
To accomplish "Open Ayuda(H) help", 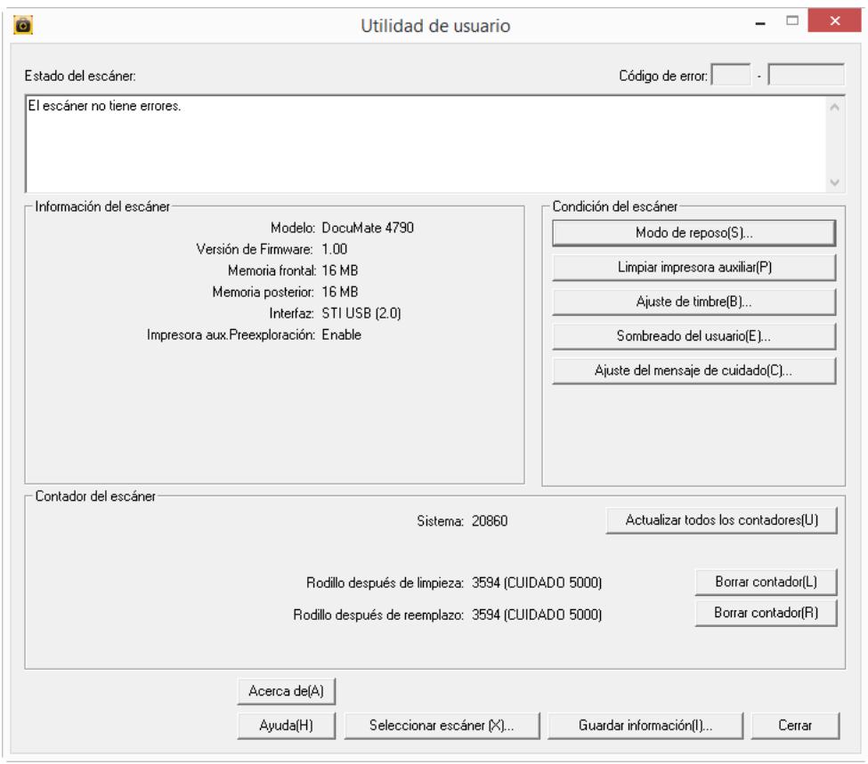I will click(286, 725).
